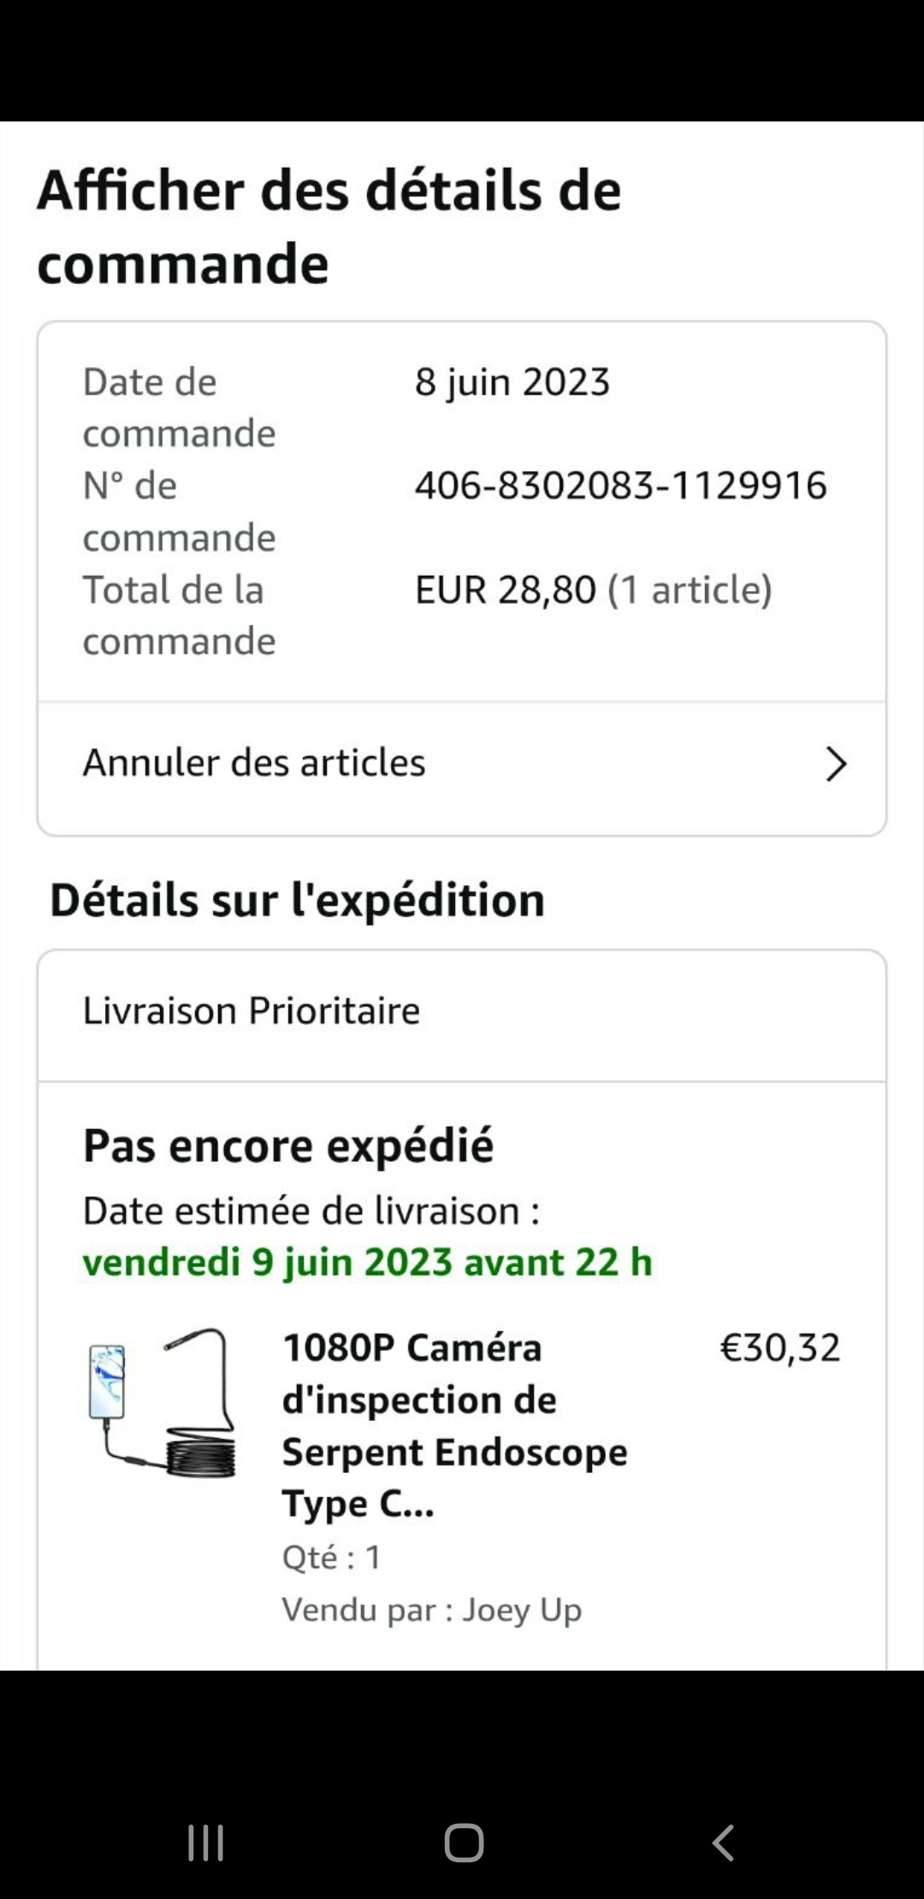Tap the Total de la commande label
This screenshot has height=1899, width=924.
click(x=179, y=616)
